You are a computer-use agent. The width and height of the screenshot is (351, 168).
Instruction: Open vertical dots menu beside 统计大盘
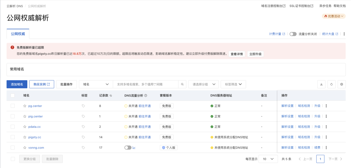[x=344, y=34]
